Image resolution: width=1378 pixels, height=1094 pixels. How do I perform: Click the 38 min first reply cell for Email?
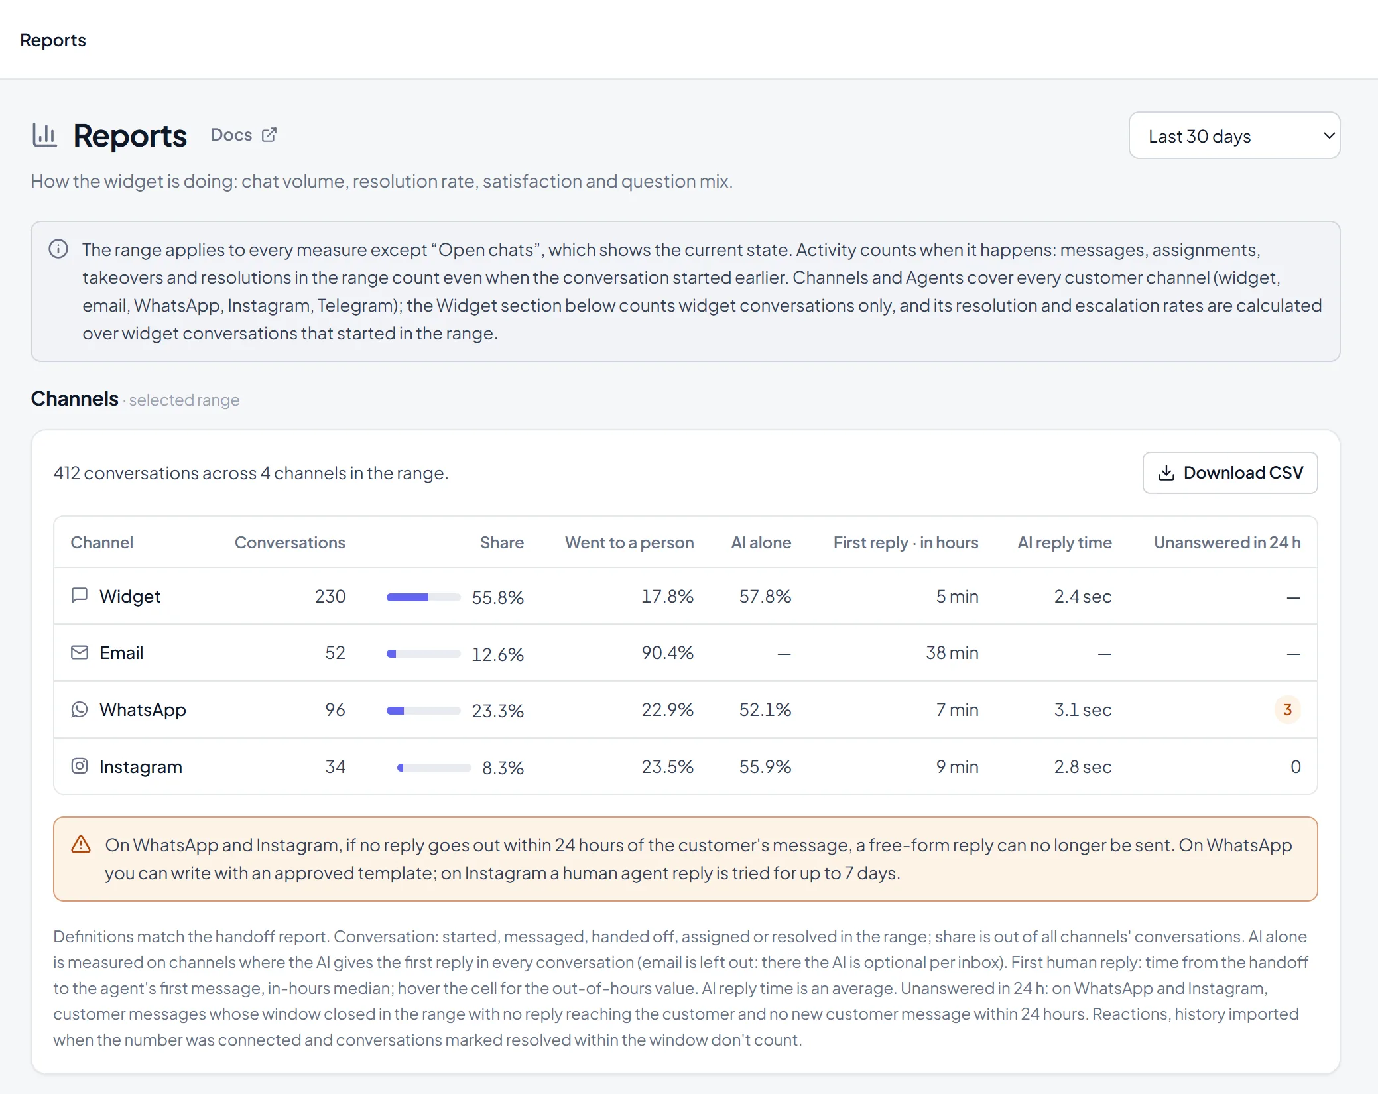coord(952,652)
